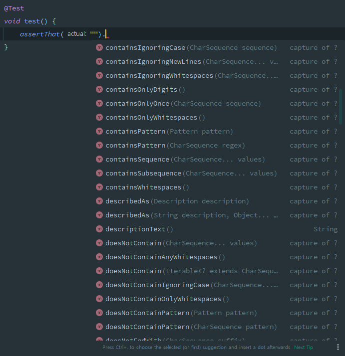Select containsIgnoringWhitespaces suggestion
The width and height of the screenshot is (345, 356).
(x=216, y=76)
